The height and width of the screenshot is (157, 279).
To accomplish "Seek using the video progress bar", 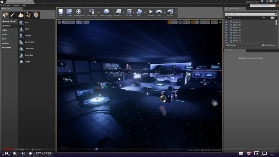I will point(139,149).
